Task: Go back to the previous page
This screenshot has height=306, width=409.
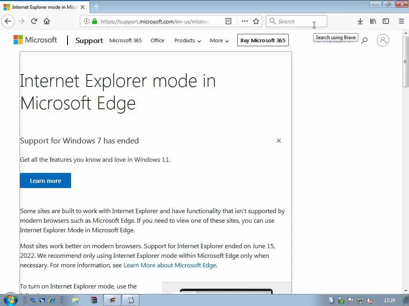Action: (8, 21)
